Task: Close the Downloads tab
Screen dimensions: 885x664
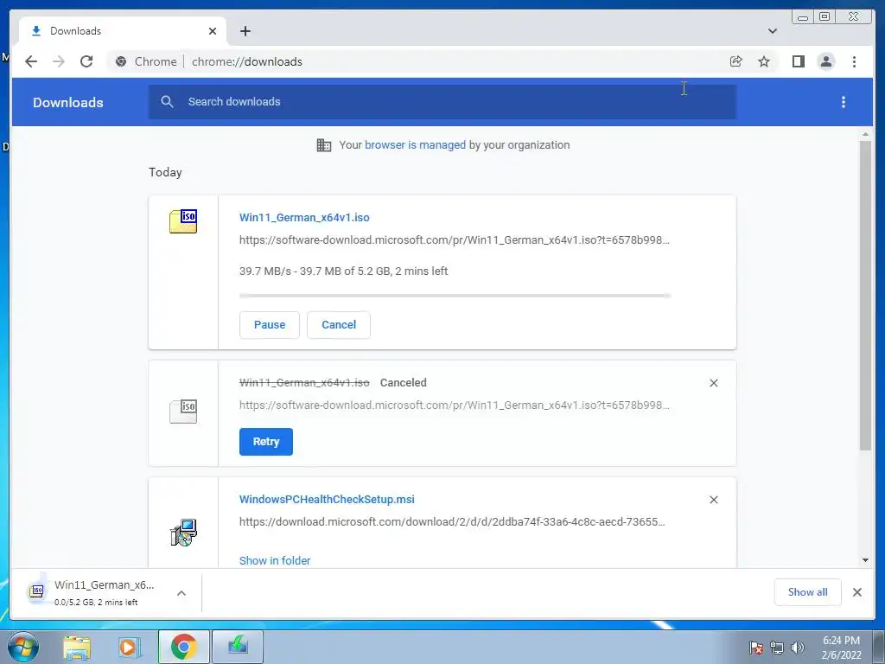Action: 213,31
